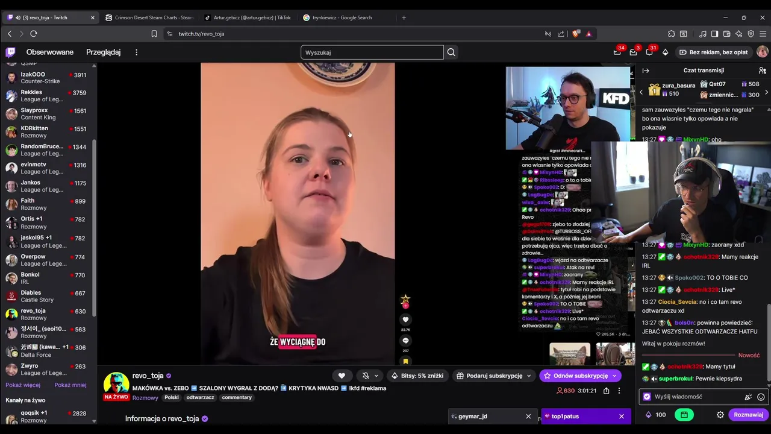Screen dimensions: 771x434
Task: Open IzakOOO channel in sidebar
Action: (46, 78)
